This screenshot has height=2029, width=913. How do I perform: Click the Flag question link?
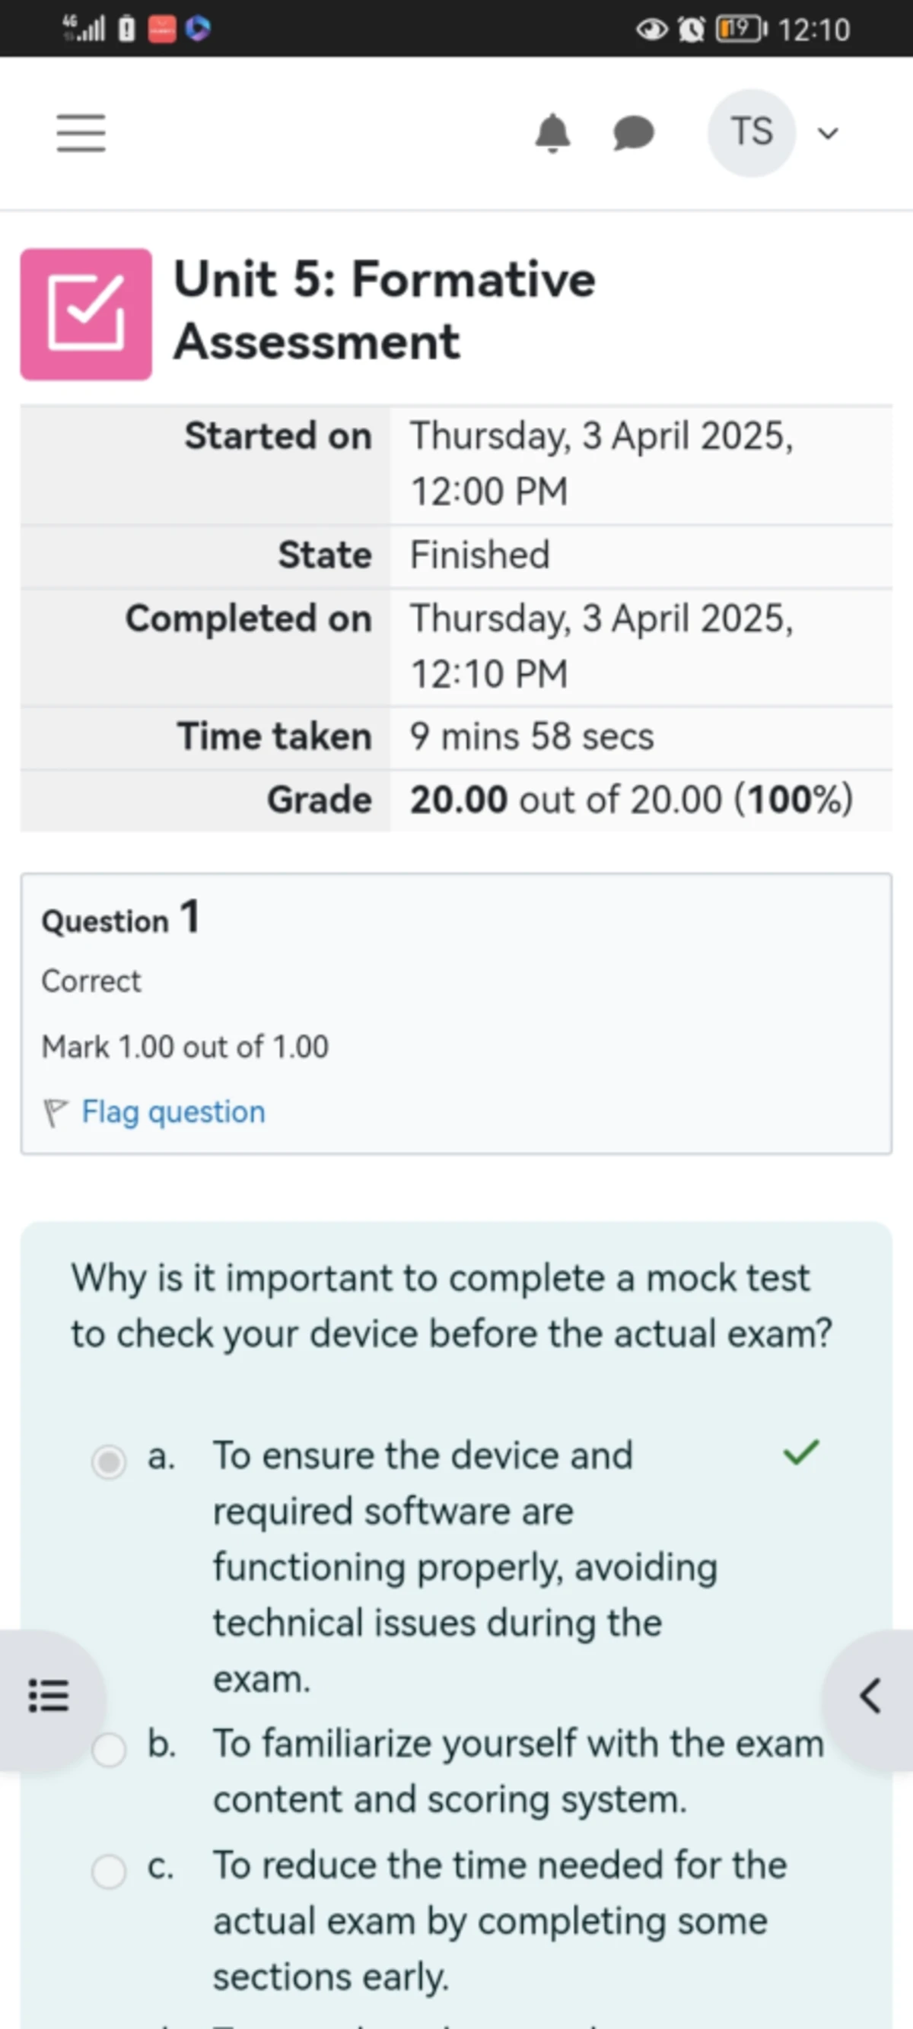tap(173, 1112)
